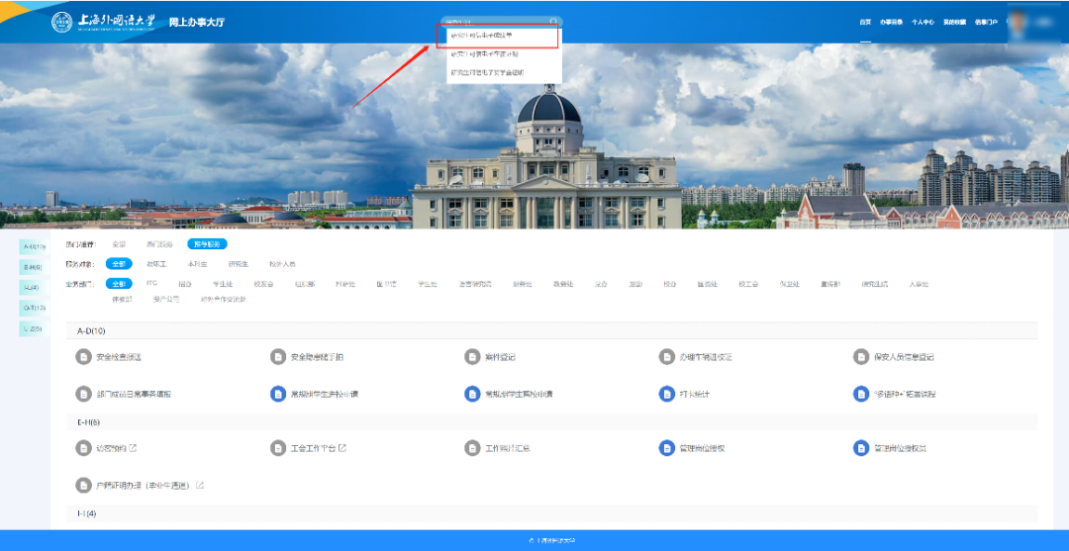
Task: Choose the search suggestion outlined in red
Action: tap(498, 36)
